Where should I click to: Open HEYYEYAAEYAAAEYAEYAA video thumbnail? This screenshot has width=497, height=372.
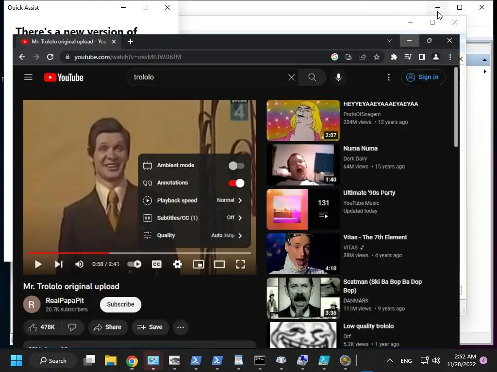(303, 120)
